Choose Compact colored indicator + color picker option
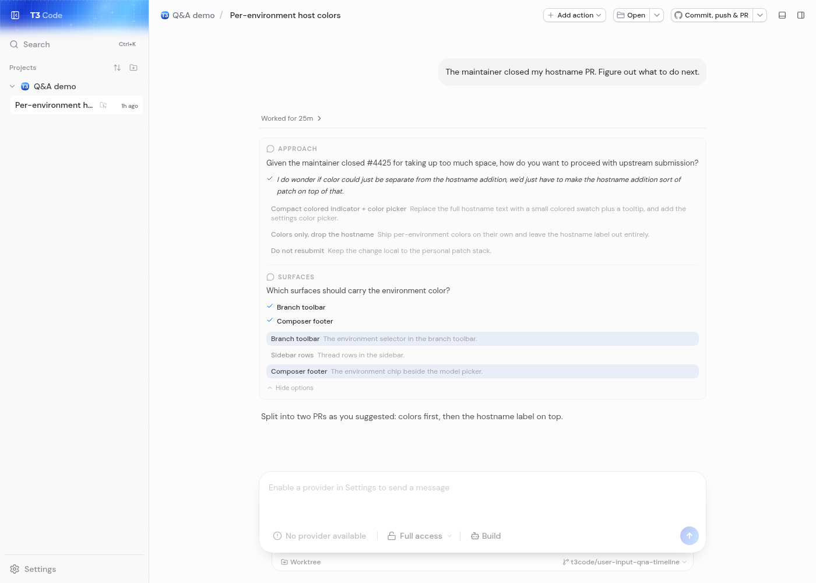Image resolution: width=816 pixels, height=583 pixels. pyautogui.click(x=483, y=213)
